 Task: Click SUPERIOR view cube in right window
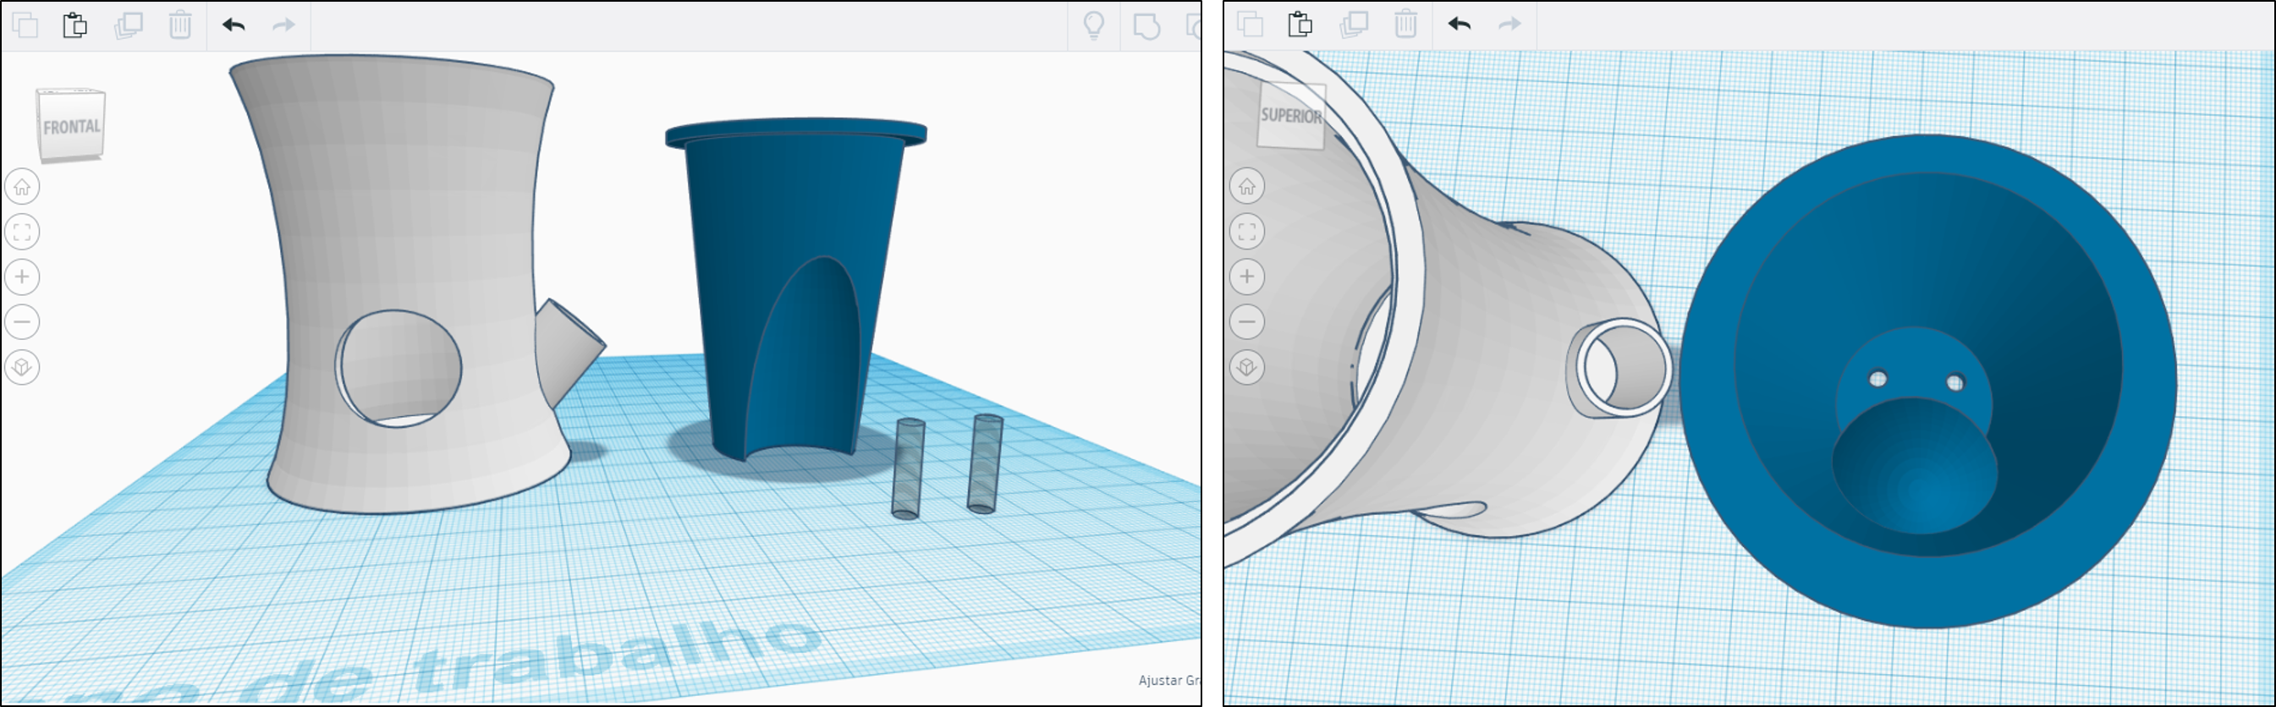click(1292, 116)
